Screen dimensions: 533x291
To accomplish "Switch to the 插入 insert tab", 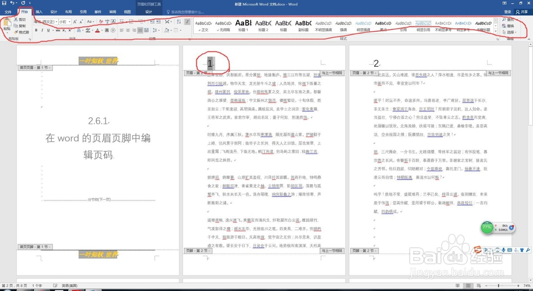I will (x=39, y=12).
